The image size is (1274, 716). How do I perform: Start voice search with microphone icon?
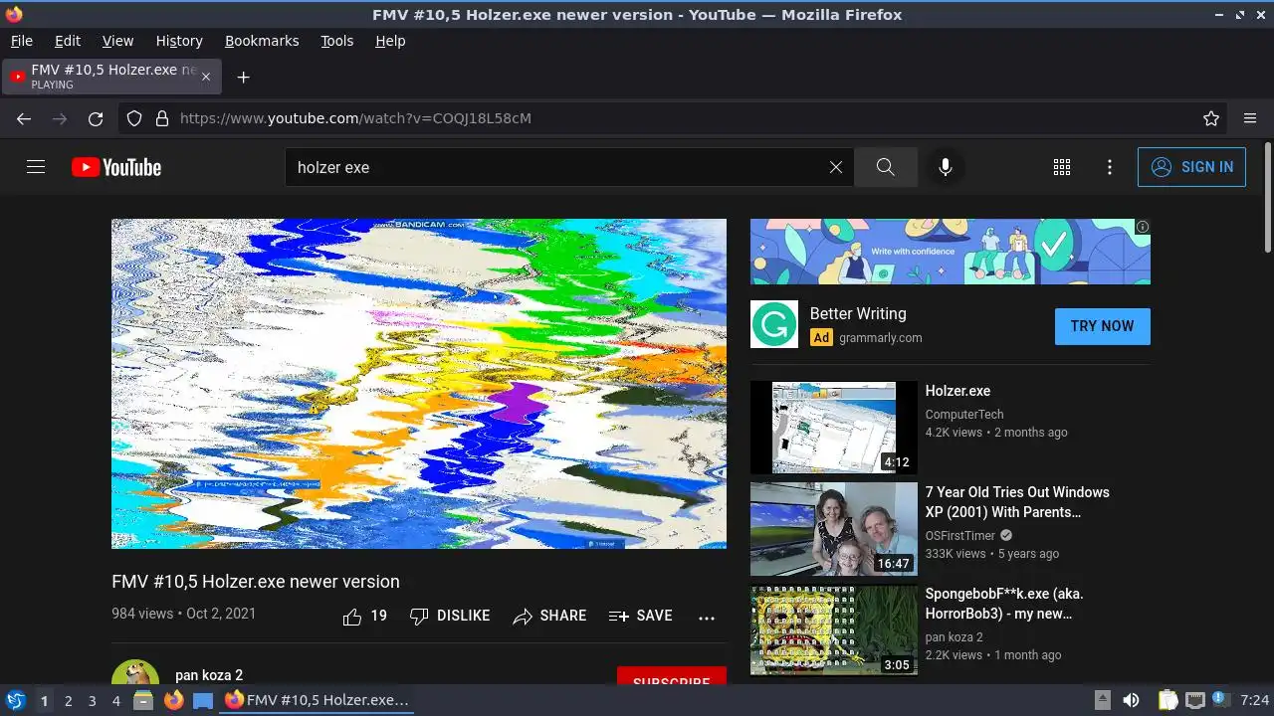click(946, 167)
